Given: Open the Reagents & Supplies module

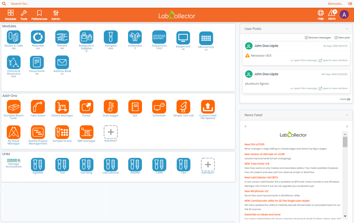Looking at the screenshot, I should [86, 37].
